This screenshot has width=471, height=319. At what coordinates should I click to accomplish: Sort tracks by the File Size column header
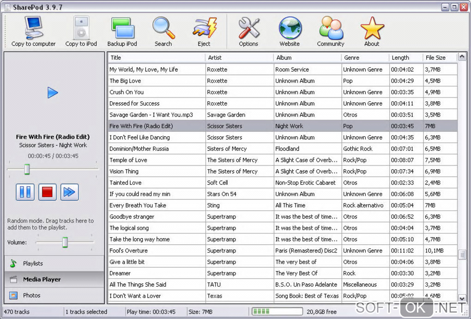point(440,57)
